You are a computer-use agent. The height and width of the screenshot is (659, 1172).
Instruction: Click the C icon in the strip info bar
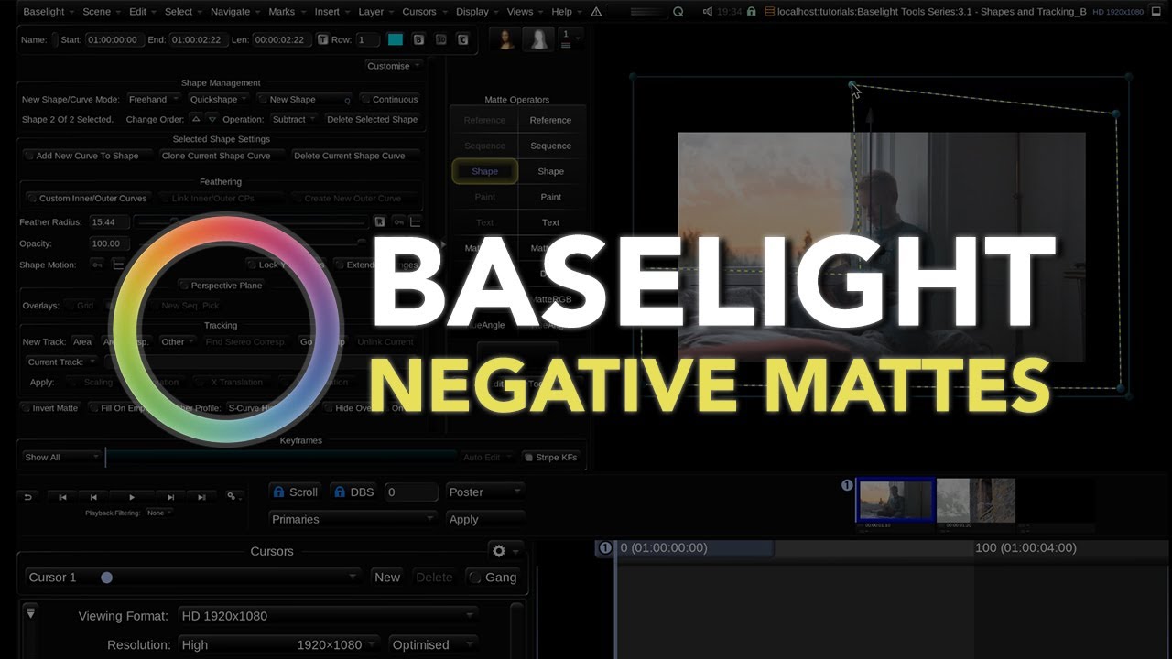coord(462,40)
